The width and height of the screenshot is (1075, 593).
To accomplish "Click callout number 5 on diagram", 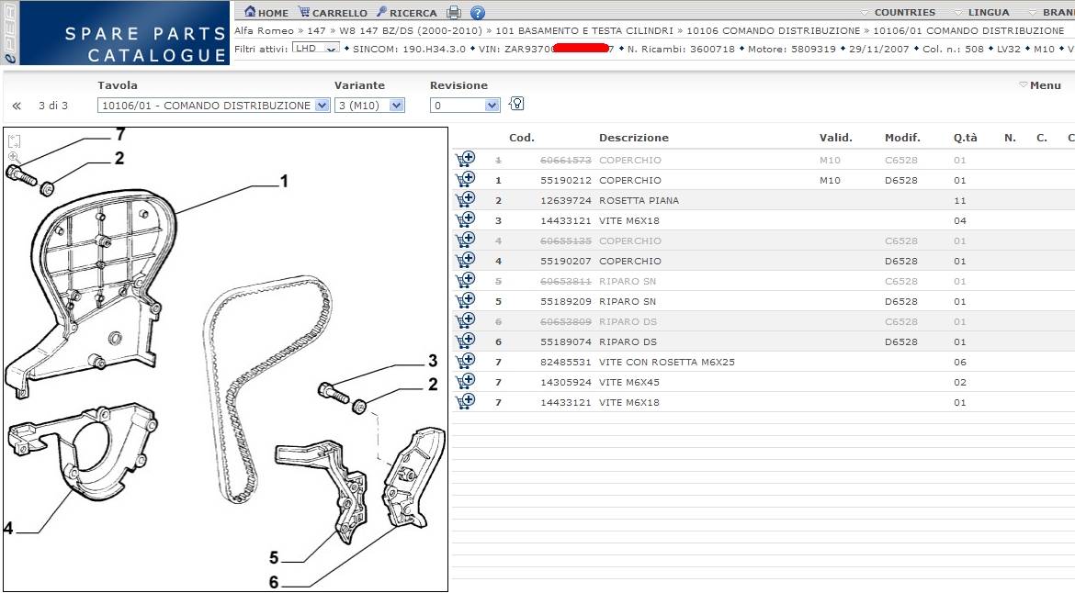I will (x=274, y=557).
